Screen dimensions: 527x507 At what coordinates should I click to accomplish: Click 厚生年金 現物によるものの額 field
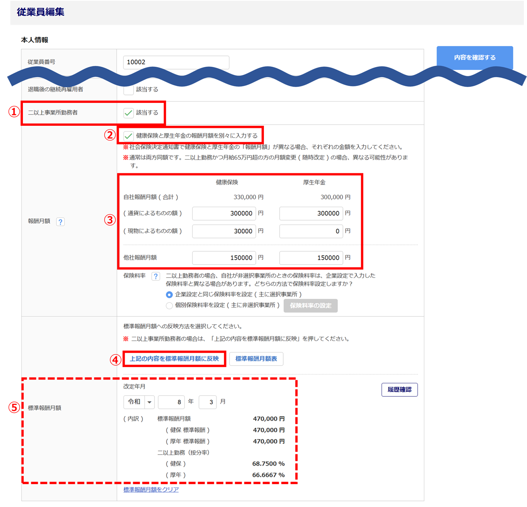311,231
